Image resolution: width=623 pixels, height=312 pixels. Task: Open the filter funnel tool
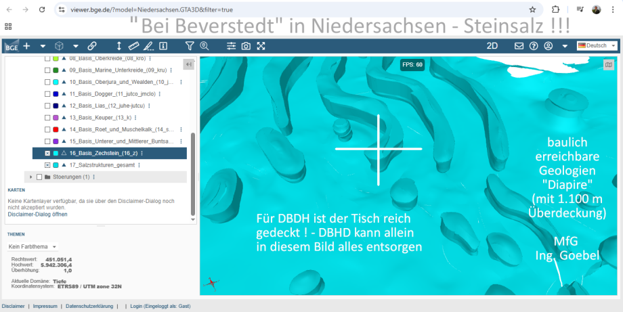point(190,46)
